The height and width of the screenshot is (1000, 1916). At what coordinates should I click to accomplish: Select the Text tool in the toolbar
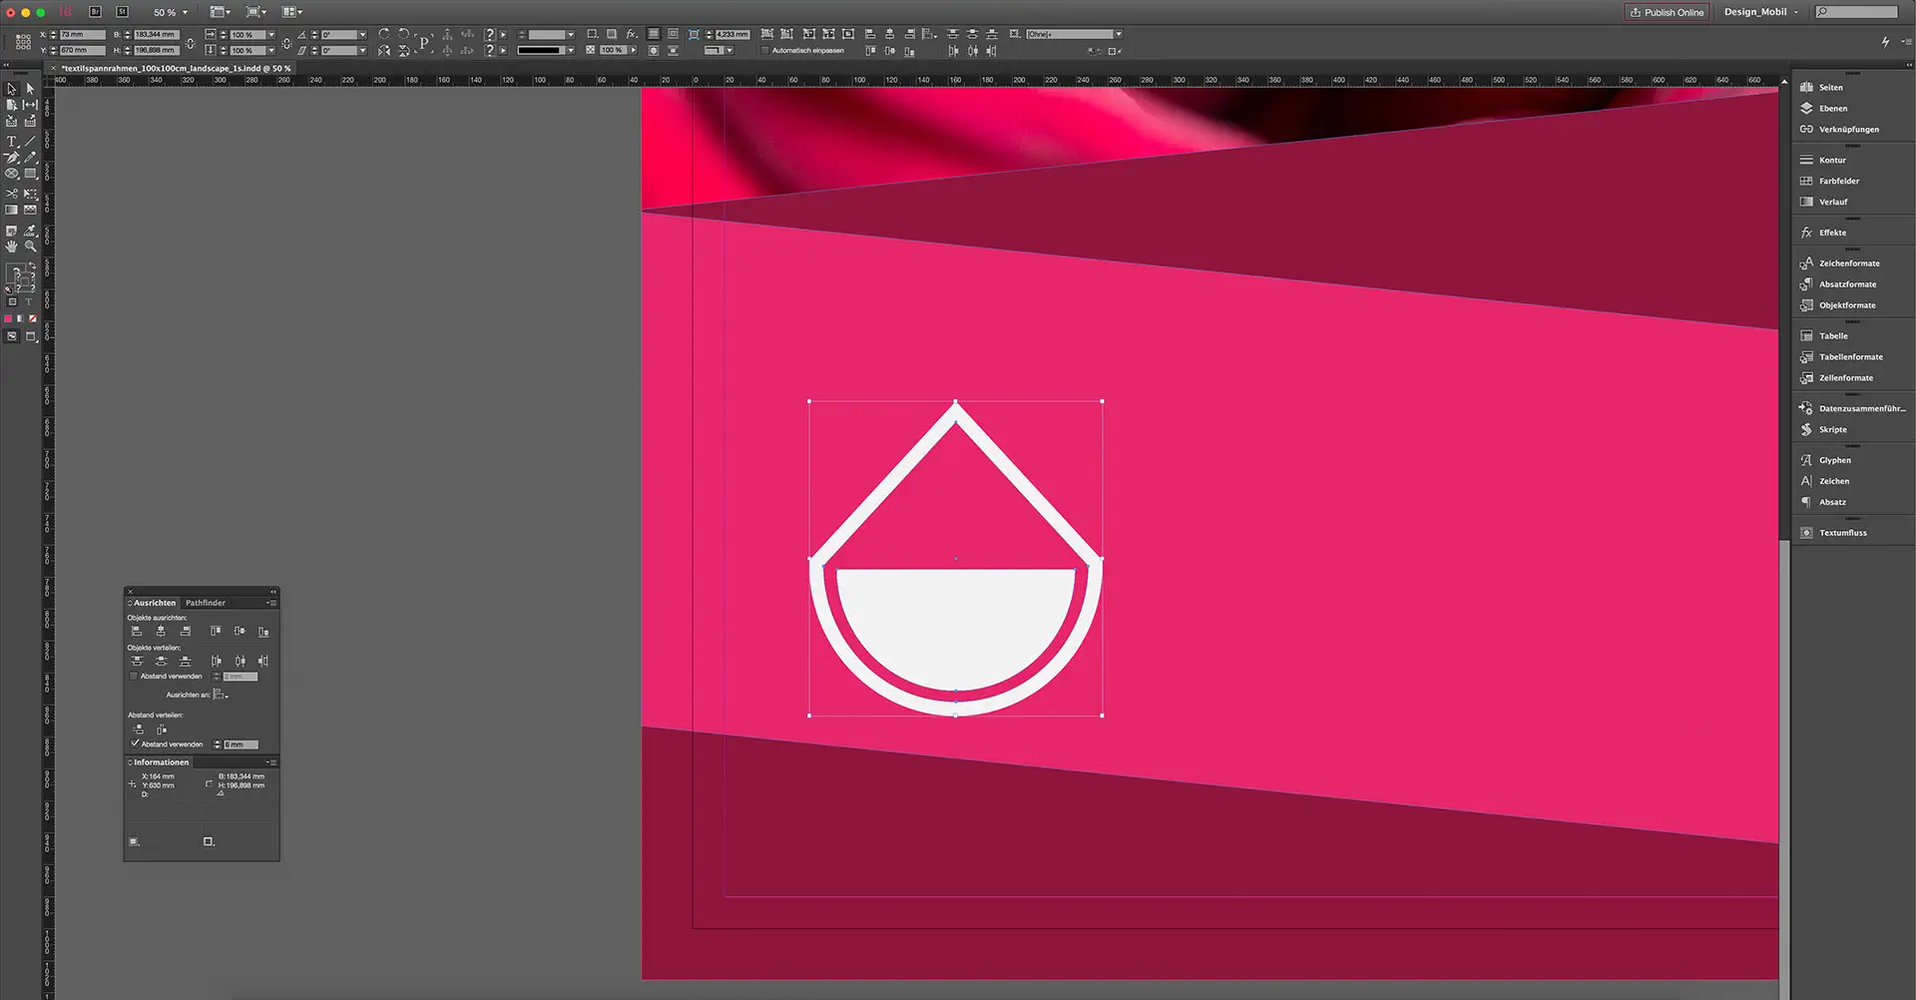point(12,141)
